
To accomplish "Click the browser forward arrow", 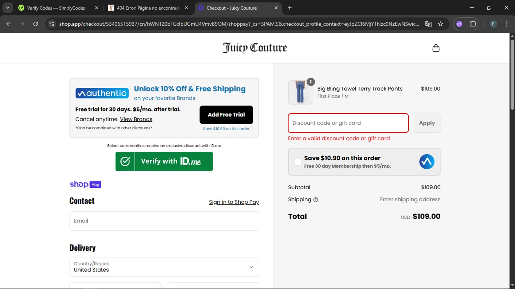I will click(x=22, y=24).
